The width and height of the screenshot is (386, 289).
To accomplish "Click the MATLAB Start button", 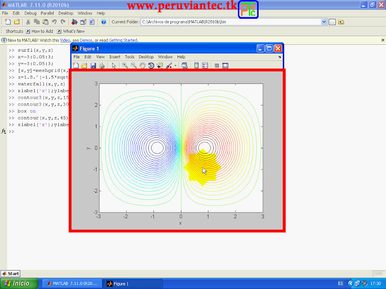I will [x=11, y=274].
